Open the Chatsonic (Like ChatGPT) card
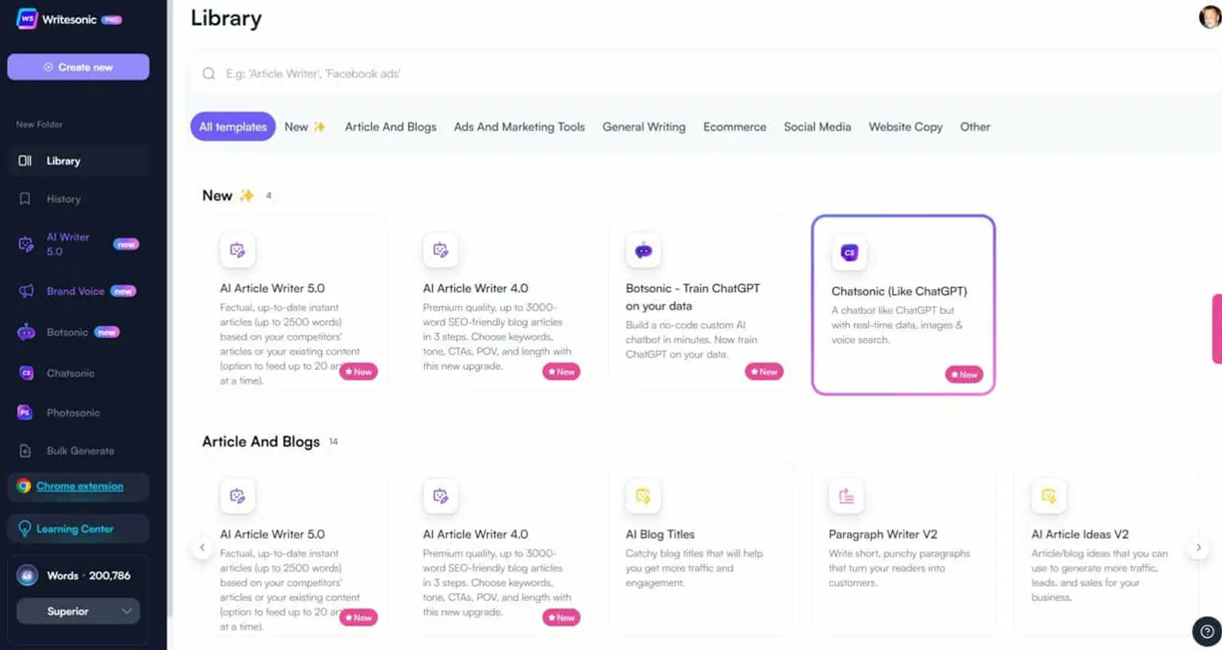 click(903, 304)
